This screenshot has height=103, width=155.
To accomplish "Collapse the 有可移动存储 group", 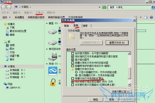I will coord(47,49).
